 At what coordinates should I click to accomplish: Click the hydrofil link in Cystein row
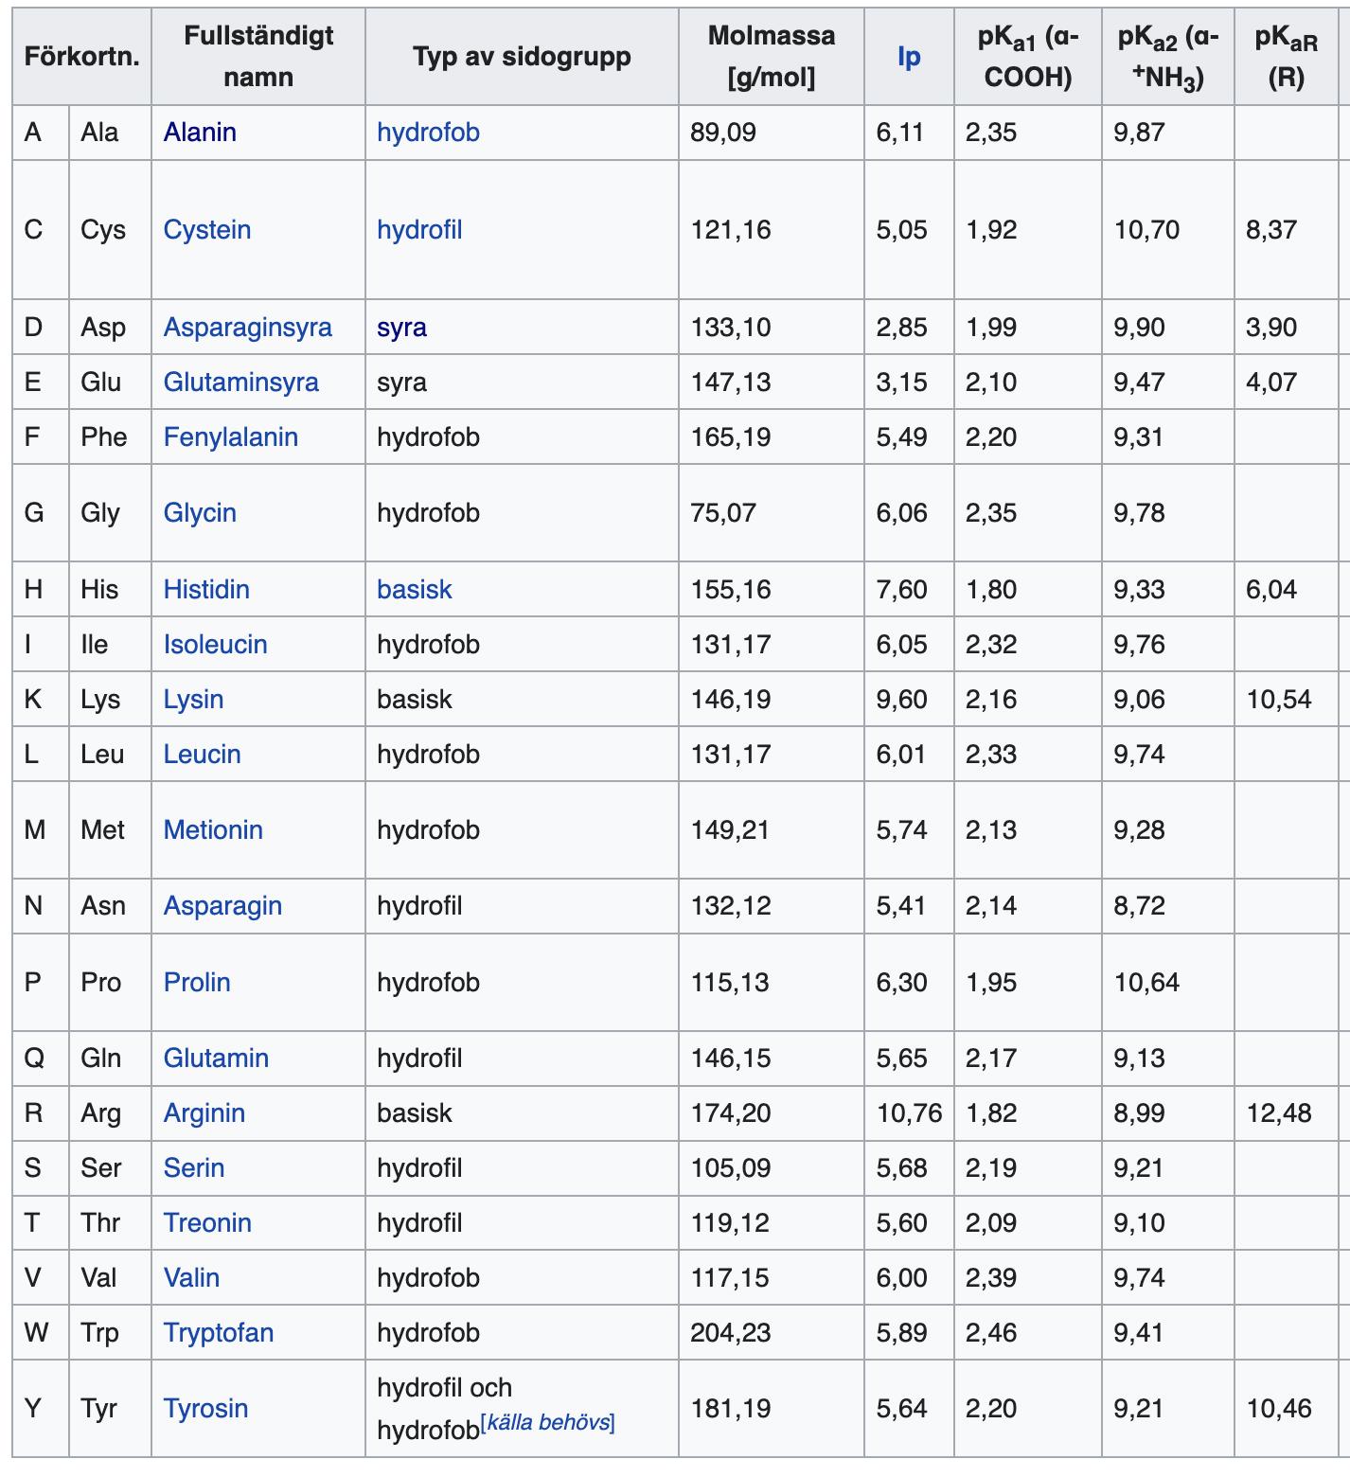coord(419,230)
